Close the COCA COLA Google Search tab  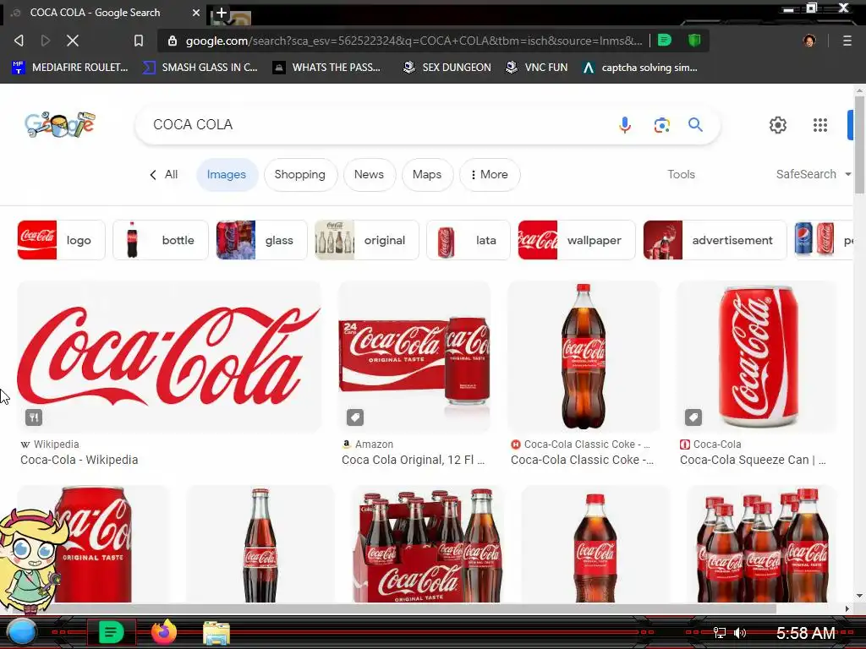[196, 12]
